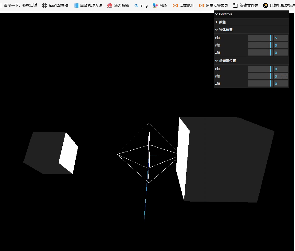The width and height of the screenshot is (295, 251).
Task: Collapse the Controls panel
Action: point(224,14)
